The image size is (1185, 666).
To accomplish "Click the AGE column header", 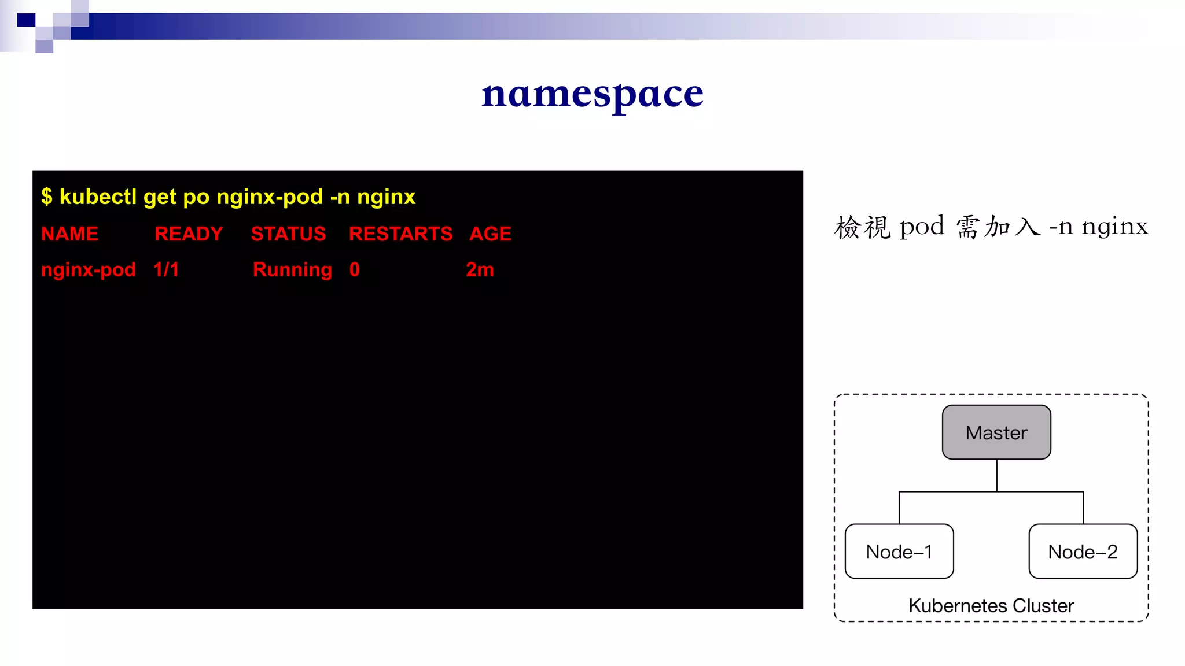I will (x=490, y=234).
